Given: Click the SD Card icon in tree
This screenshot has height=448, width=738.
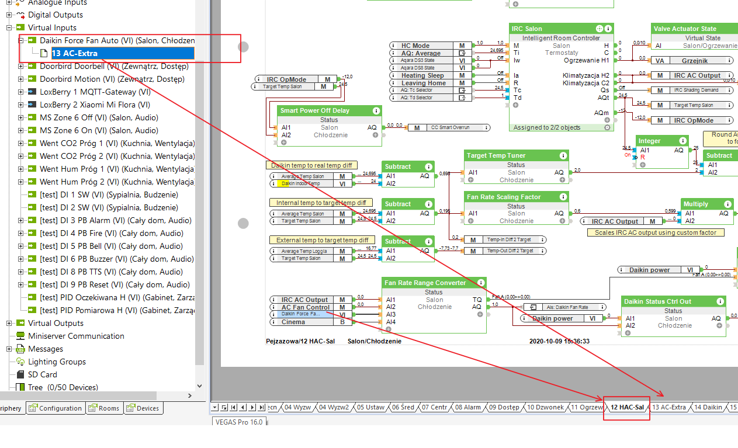Looking at the screenshot, I should [21, 374].
